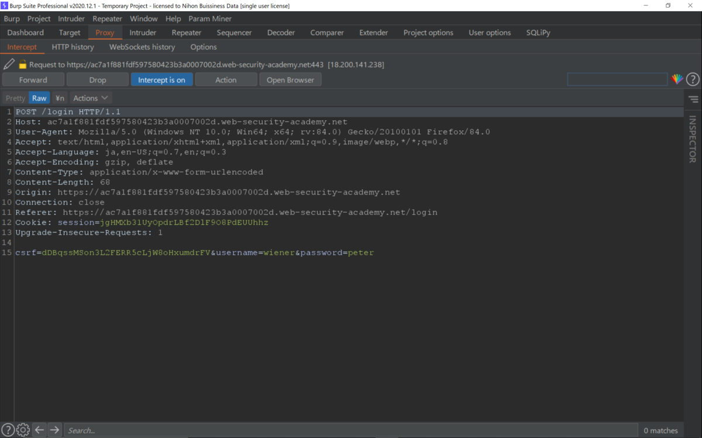Open the User options tab
The image size is (702, 438).
tap(490, 33)
